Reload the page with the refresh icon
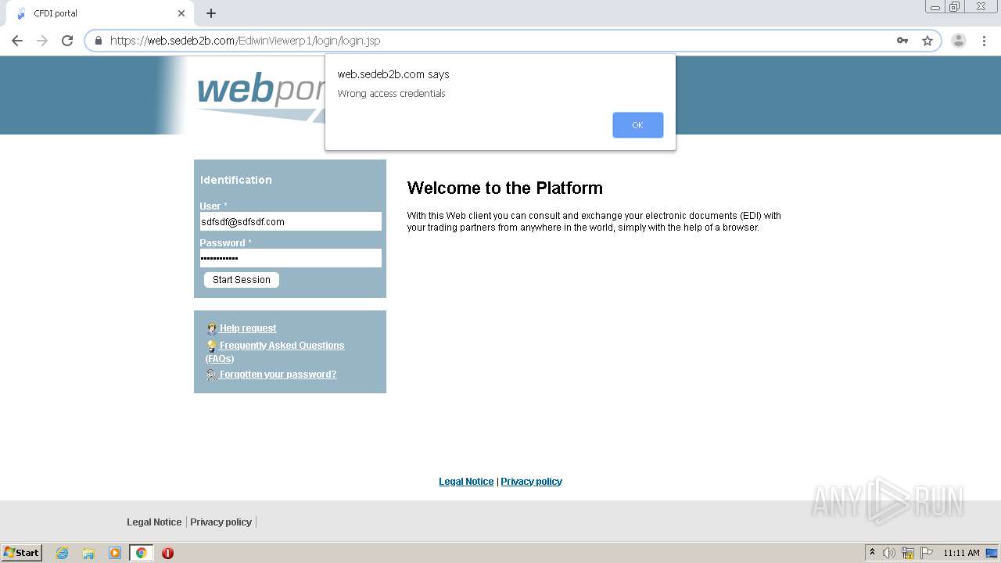The height and width of the screenshot is (563, 1001). click(x=67, y=41)
